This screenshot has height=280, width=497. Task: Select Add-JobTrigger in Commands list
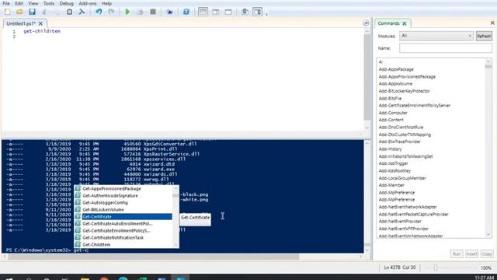(x=393, y=163)
